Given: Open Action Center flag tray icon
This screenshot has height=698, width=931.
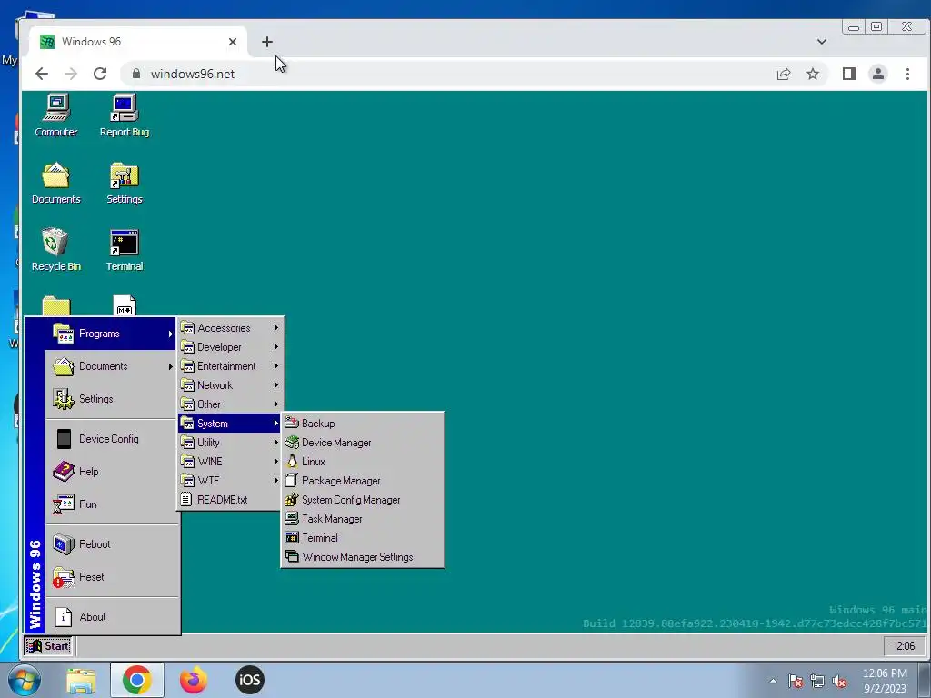Looking at the screenshot, I should coord(795,682).
